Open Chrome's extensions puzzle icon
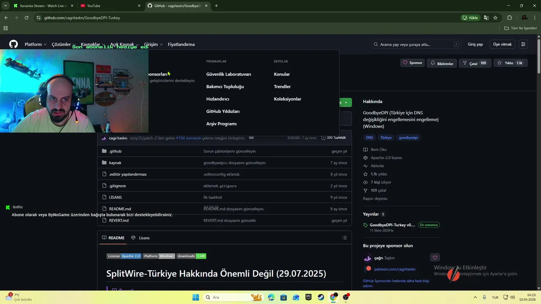Screen dimensions: 541x304 pyautogui.click(x=509, y=18)
